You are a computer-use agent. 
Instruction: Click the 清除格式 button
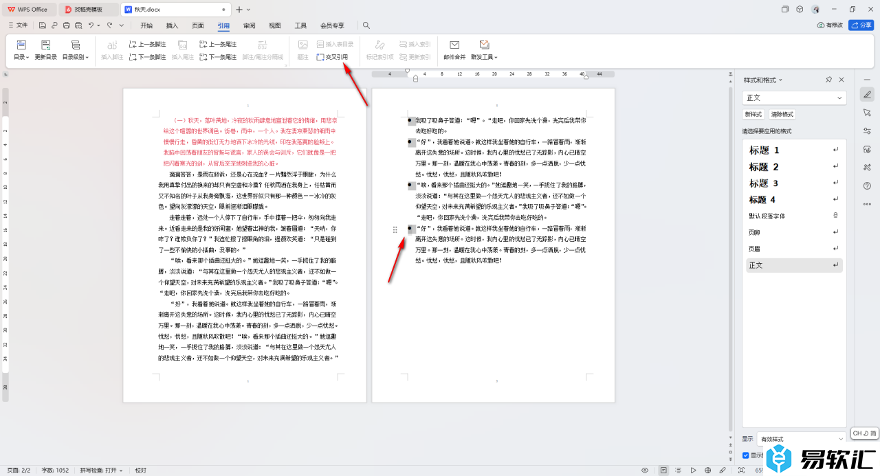(782, 114)
